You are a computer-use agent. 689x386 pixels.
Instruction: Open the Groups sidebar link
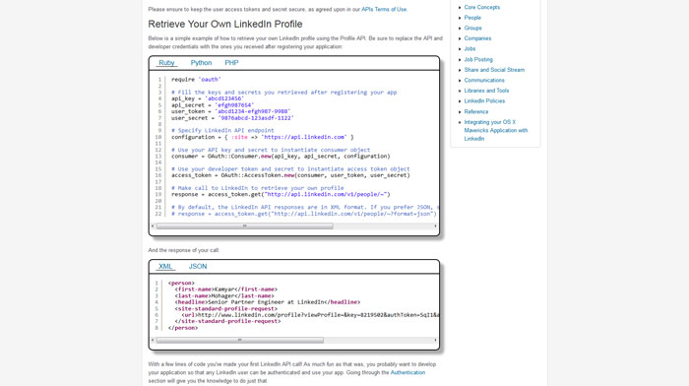click(x=472, y=29)
